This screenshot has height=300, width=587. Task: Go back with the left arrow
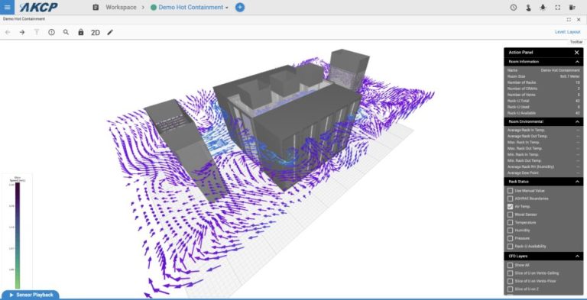click(8, 33)
